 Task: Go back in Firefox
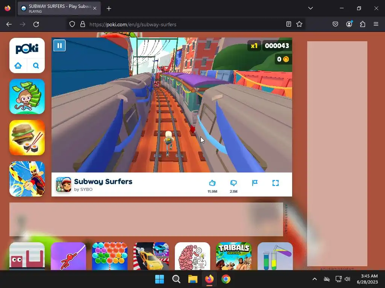click(x=9, y=24)
